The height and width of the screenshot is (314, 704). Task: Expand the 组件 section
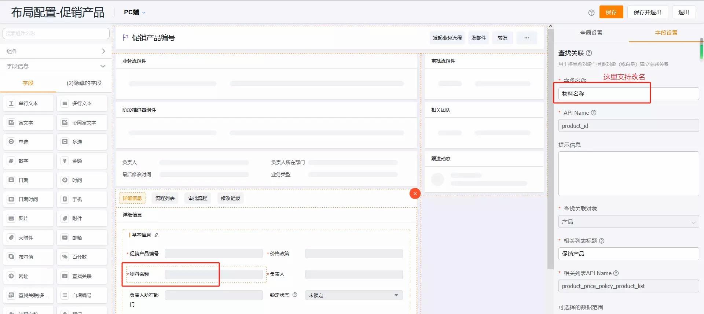click(56, 51)
